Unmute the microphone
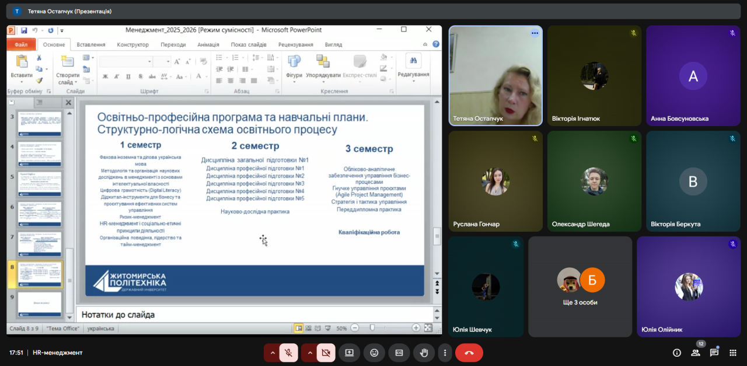The image size is (747, 366). click(288, 353)
